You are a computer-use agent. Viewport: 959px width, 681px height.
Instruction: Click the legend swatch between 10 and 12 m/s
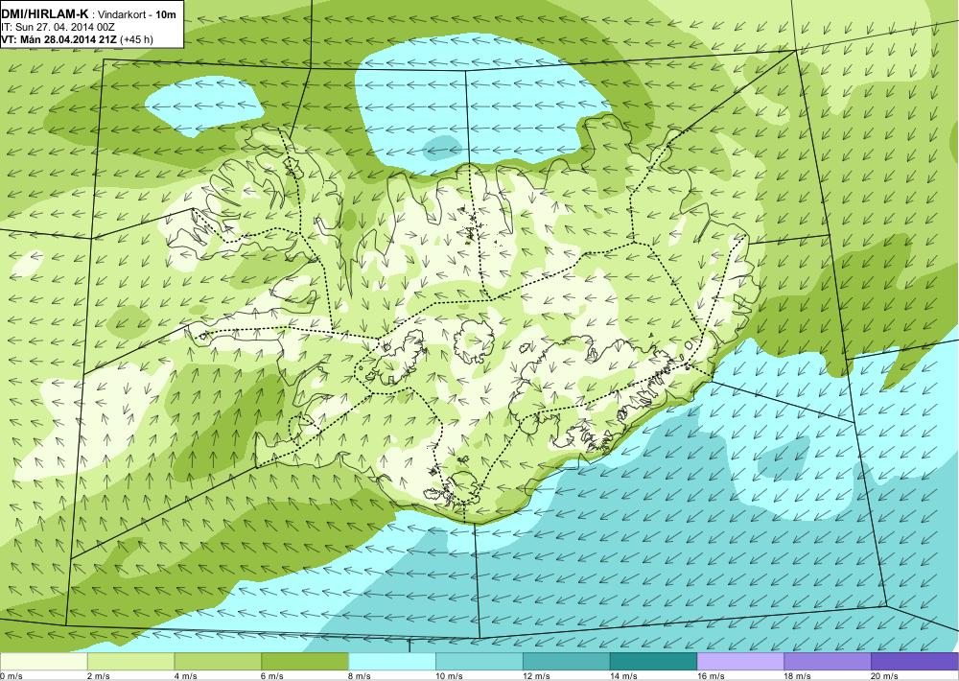[479, 662]
